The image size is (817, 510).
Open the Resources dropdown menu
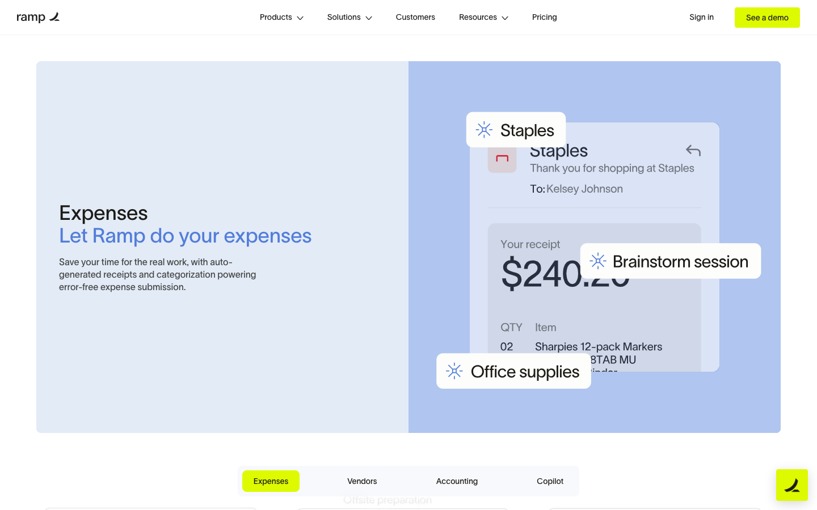483,18
